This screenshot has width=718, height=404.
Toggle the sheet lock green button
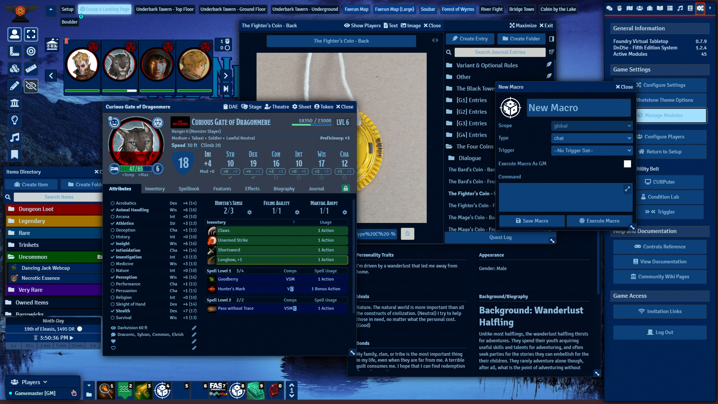(346, 189)
